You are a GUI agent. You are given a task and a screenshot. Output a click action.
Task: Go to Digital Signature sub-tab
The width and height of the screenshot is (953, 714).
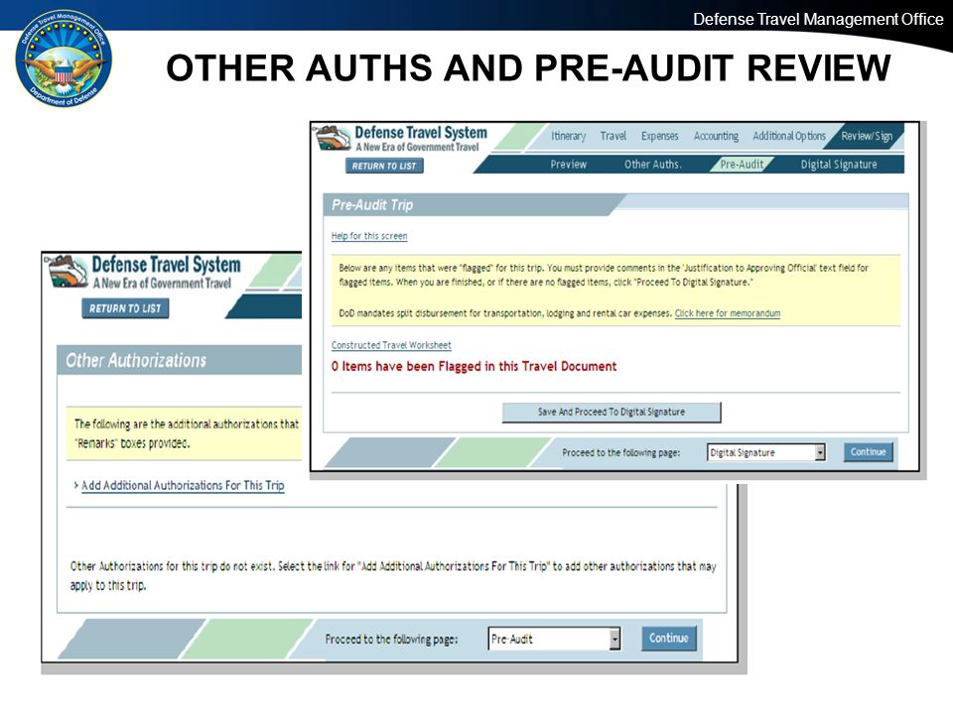839,164
